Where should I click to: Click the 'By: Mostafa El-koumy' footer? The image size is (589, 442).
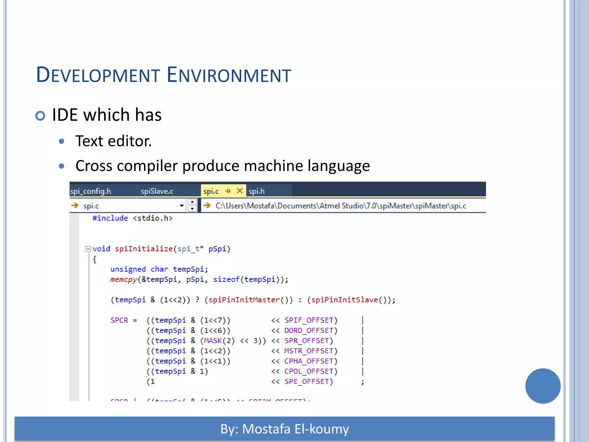285,429
